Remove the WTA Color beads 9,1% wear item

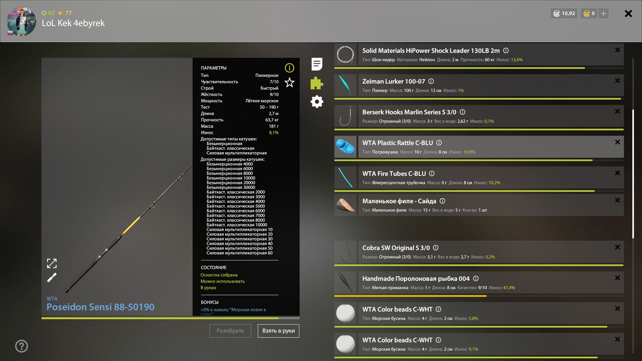coord(617,339)
